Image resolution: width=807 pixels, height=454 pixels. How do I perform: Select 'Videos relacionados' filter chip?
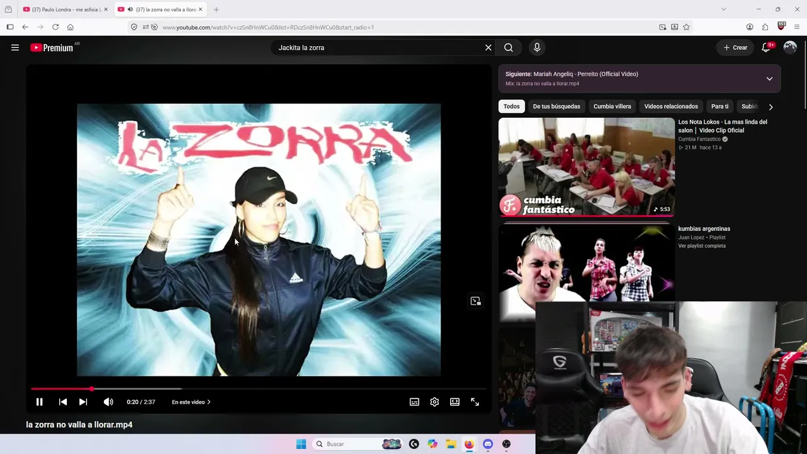pos(671,107)
